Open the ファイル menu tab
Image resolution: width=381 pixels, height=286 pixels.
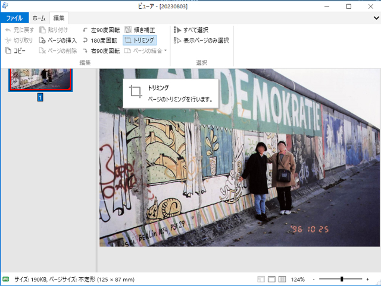(14, 18)
